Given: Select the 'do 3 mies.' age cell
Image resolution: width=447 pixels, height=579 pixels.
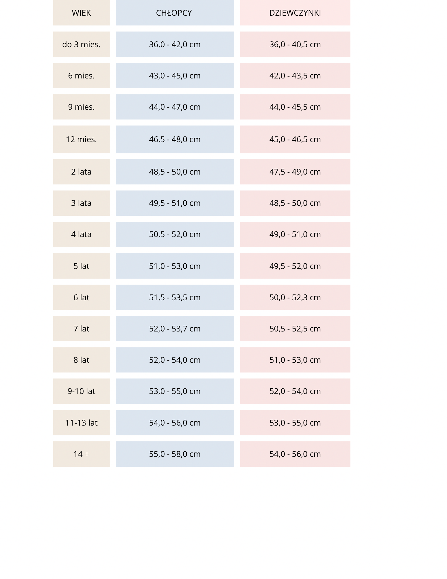Looking at the screenshot, I should 81,44.
